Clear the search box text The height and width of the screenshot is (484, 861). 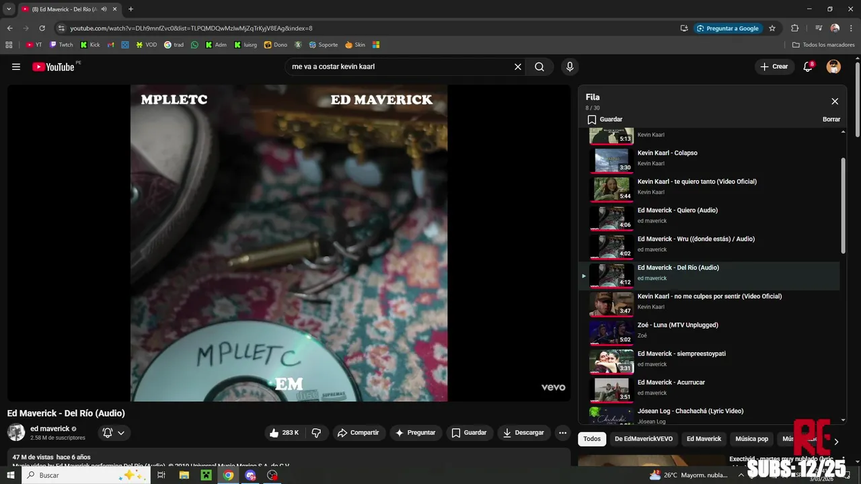point(518,67)
